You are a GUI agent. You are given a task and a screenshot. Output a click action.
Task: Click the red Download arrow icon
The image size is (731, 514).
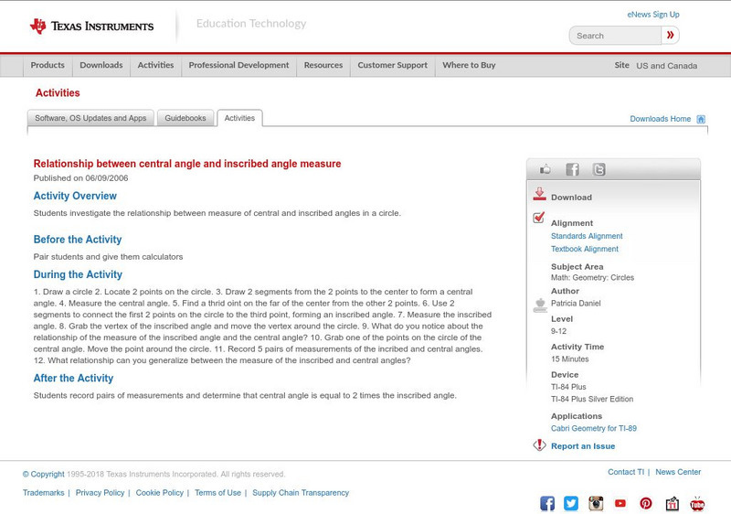[539, 195]
